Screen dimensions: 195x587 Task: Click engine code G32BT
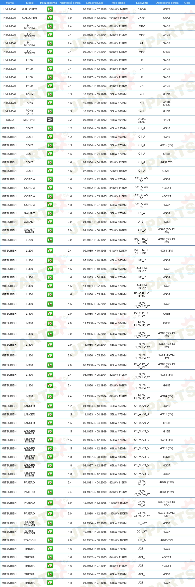coord(167,171)
